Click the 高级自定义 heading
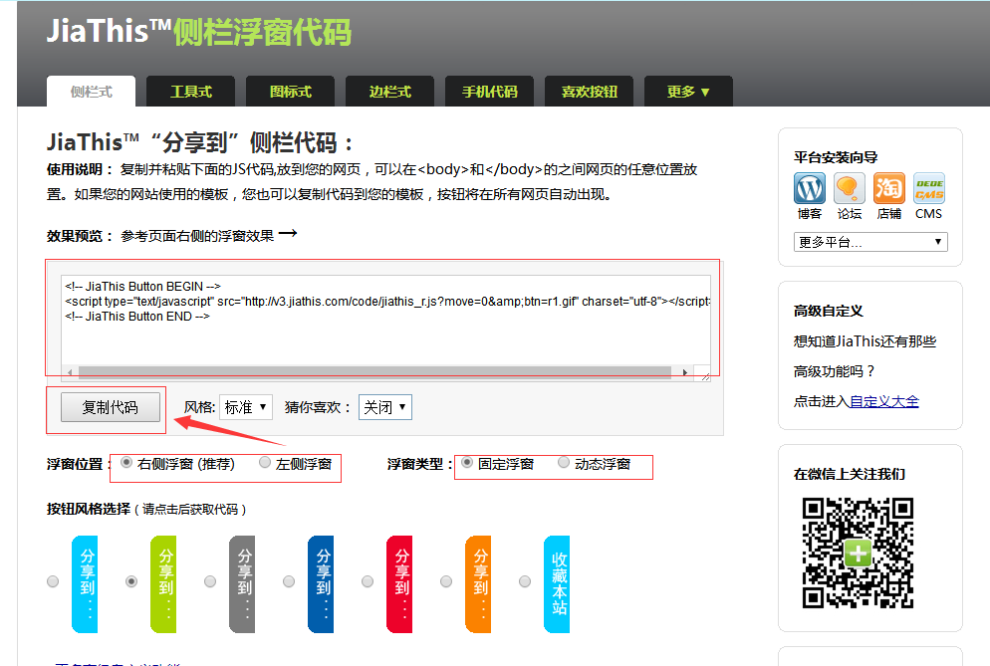Screen dimensions: 990x666 829,311
